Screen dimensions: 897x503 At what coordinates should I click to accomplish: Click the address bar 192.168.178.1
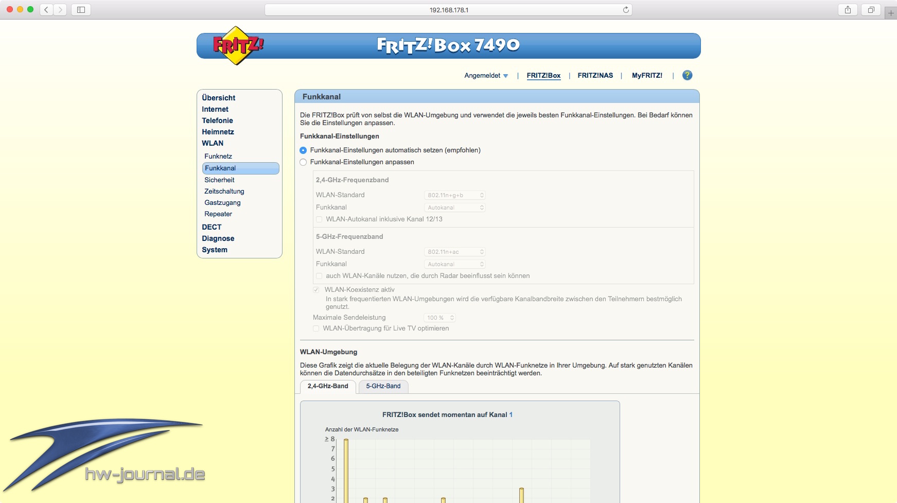(448, 10)
